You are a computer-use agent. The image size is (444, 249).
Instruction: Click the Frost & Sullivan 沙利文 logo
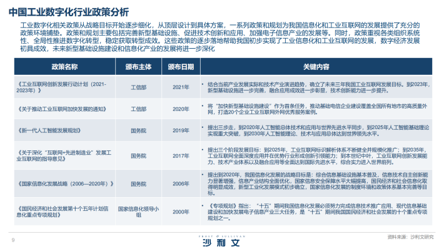click(222, 241)
